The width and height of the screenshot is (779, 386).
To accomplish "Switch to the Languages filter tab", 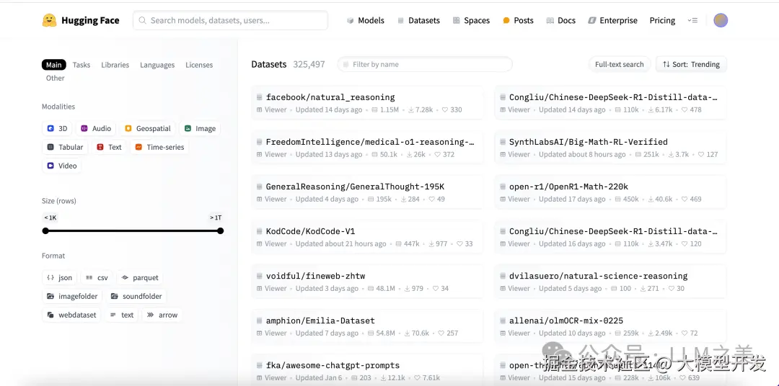I will (157, 65).
